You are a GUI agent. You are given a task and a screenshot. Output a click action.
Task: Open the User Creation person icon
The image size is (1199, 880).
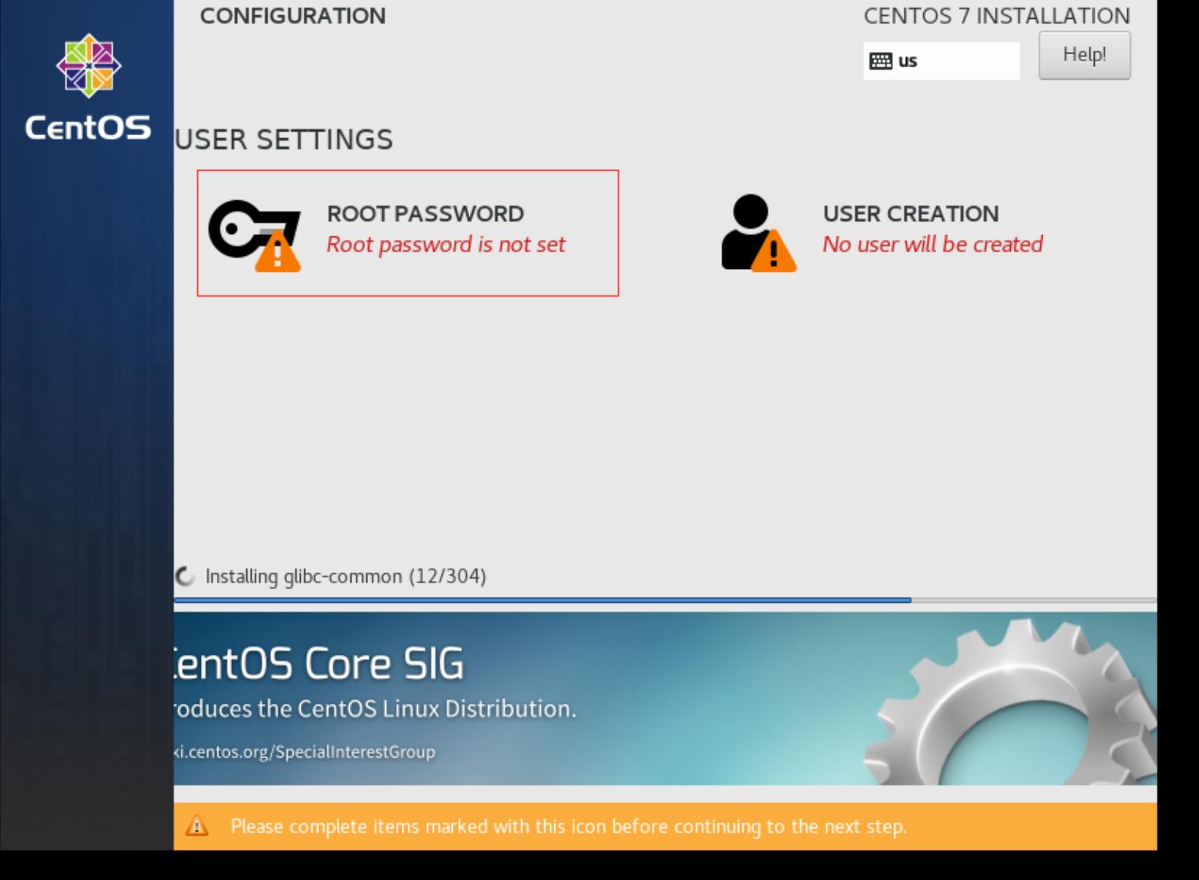[x=759, y=233]
